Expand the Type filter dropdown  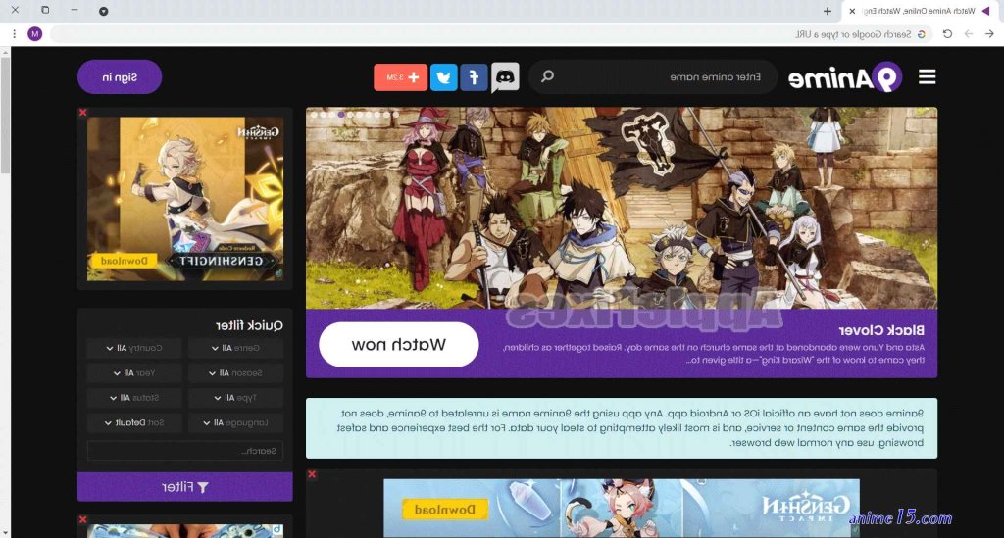235,398
